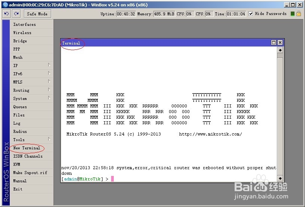
Task: Maximize the Terminal window
Action: click(274, 42)
